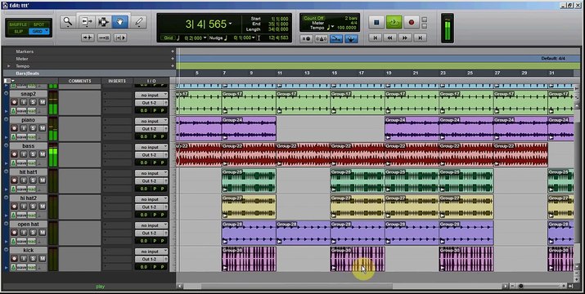Select the Trim tool
Image resolution: width=585 pixels, height=294 pixels.
tap(87, 22)
